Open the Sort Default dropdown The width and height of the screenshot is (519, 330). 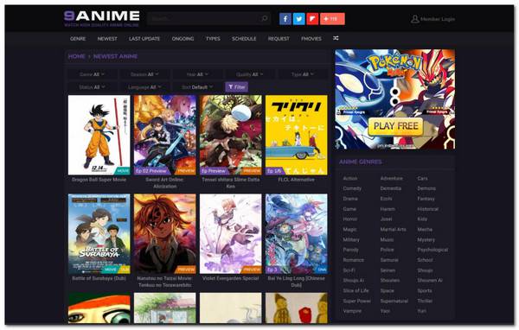click(197, 87)
